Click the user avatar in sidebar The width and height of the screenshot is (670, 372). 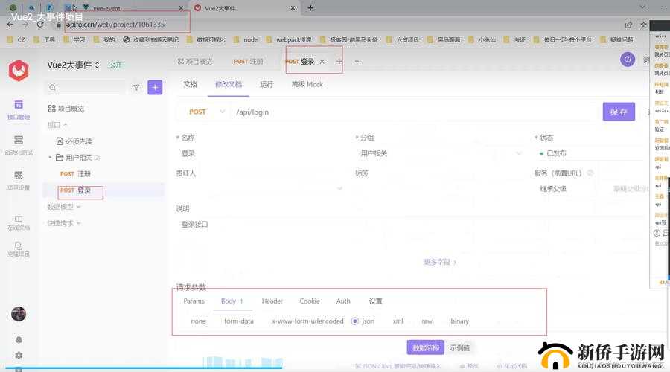[19, 314]
